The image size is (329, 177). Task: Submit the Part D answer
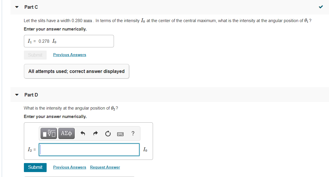tap(35, 167)
